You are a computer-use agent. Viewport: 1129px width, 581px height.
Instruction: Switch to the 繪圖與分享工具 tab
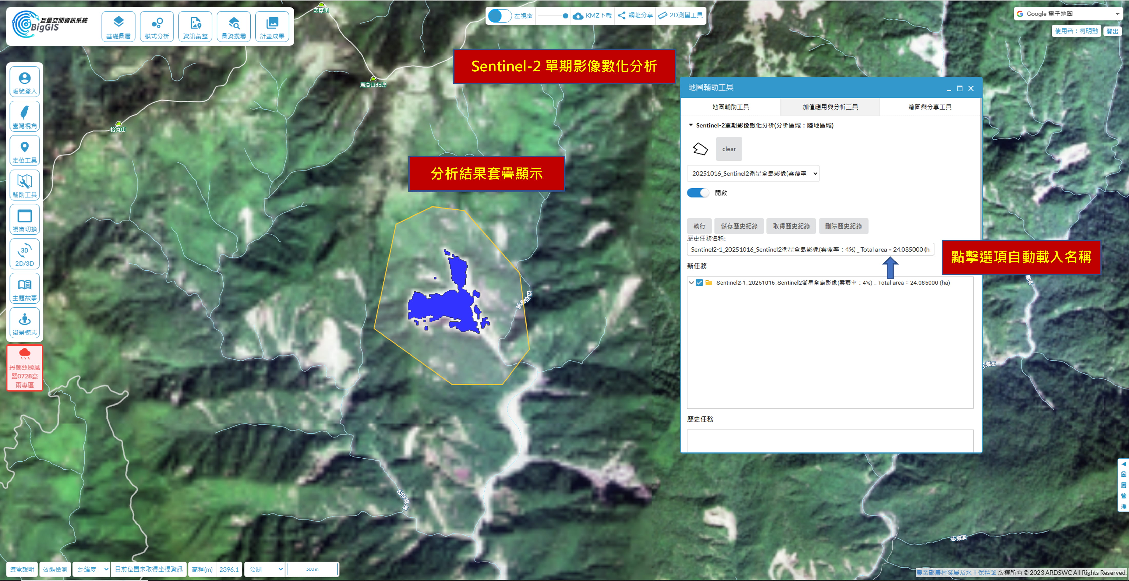[930, 107]
